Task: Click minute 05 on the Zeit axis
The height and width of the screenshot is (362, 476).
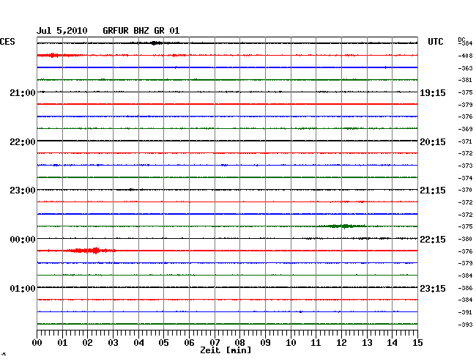Action: click(163, 343)
